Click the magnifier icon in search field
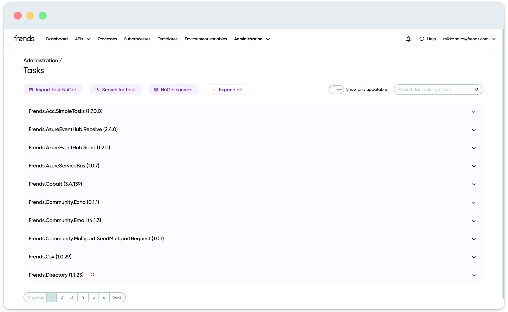This screenshot has height=312, width=508. click(x=477, y=90)
